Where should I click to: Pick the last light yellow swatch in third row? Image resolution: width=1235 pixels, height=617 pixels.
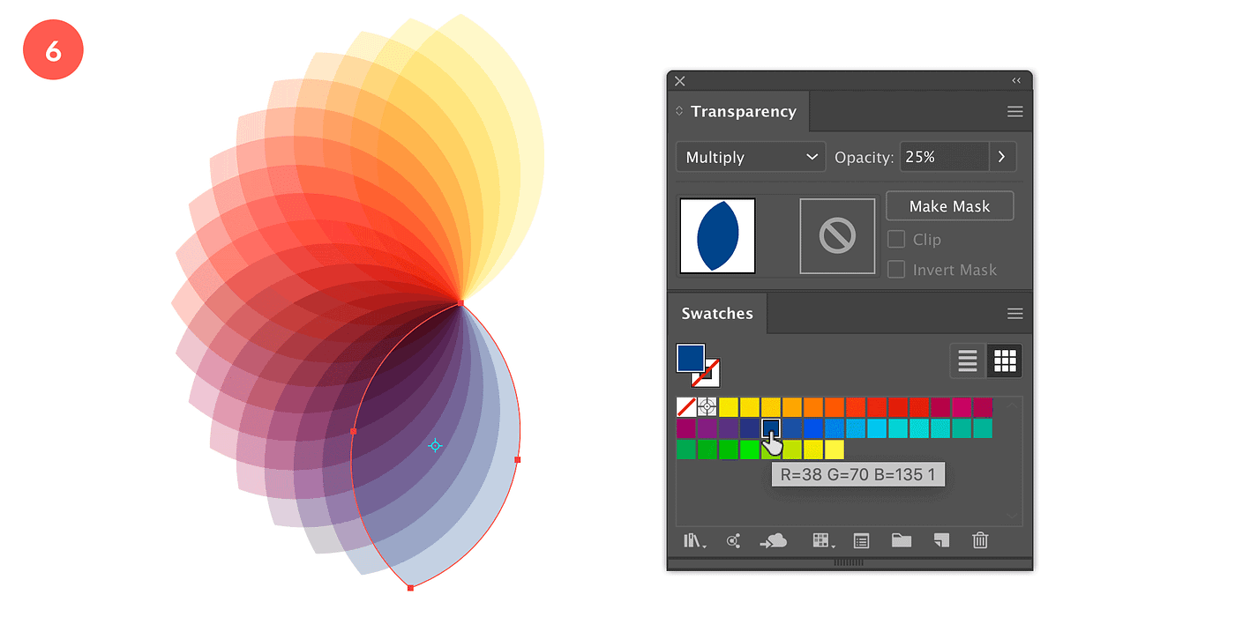pyautogui.click(x=835, y=450)
